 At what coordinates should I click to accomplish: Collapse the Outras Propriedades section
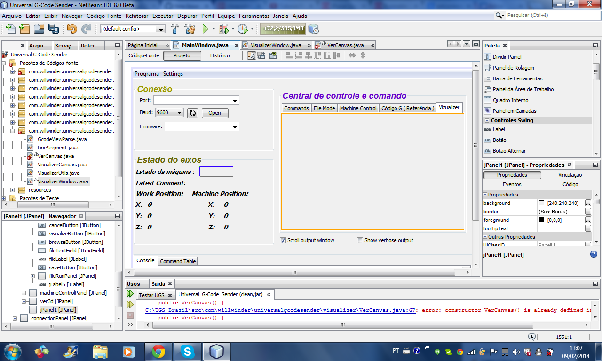(485, 237)
